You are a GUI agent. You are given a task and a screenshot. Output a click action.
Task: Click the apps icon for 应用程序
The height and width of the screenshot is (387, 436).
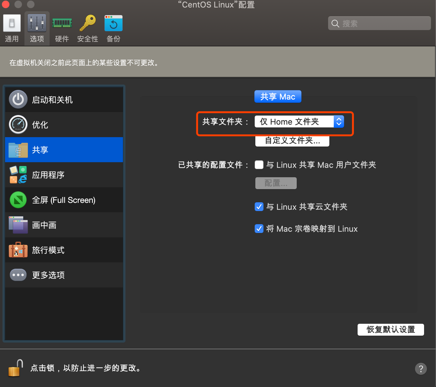click(x=18, y=175)
